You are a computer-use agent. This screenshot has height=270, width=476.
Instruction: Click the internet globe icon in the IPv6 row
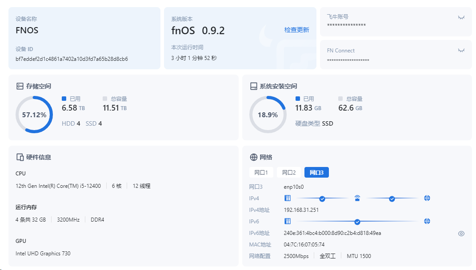[x=427, y=221]
